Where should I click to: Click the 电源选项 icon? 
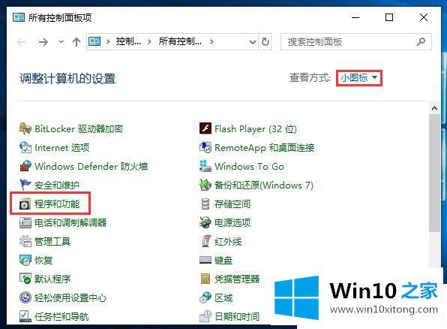pyautogui.click(x=205, y=223)
